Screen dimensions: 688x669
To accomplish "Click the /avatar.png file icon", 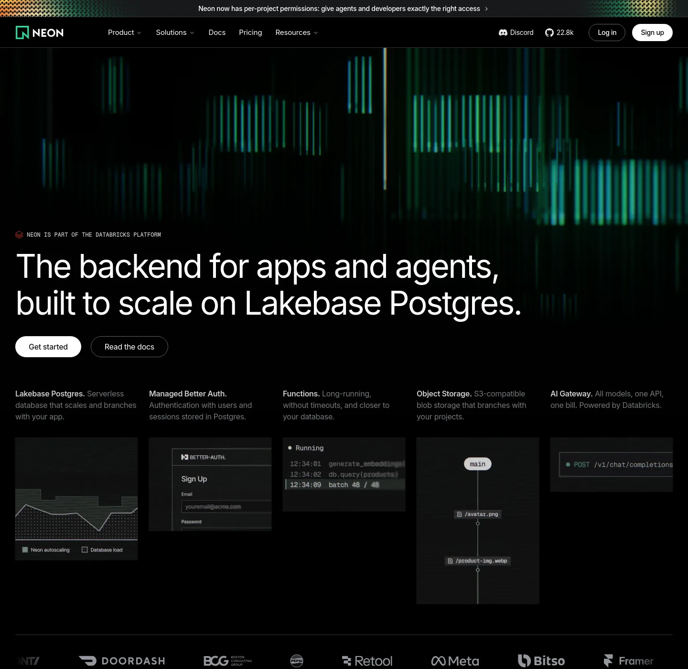I will (460, 515).
